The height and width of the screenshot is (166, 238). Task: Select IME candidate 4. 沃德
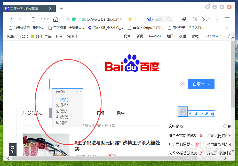click(x=62, y=117)
